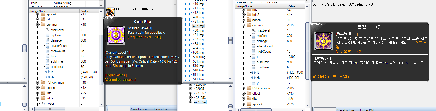Expand the tile folder in right tree
The height and width of the screenshot is (111, 436).
(x=244, y=99)
